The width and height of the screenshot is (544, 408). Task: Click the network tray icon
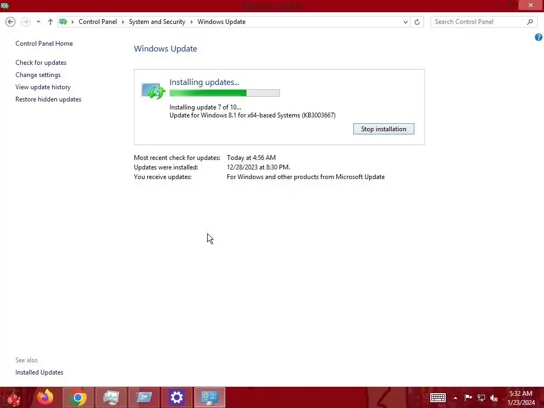(x=481, y=397)
